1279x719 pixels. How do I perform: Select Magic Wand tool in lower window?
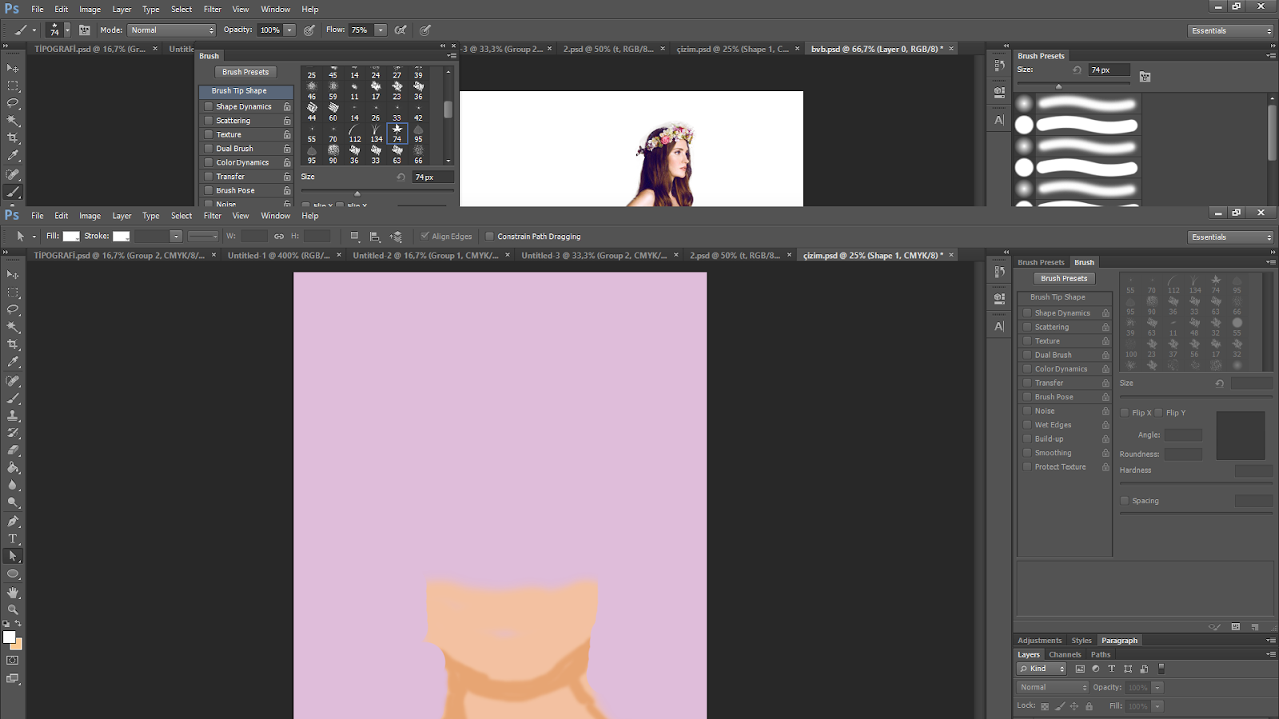[13, 328]
